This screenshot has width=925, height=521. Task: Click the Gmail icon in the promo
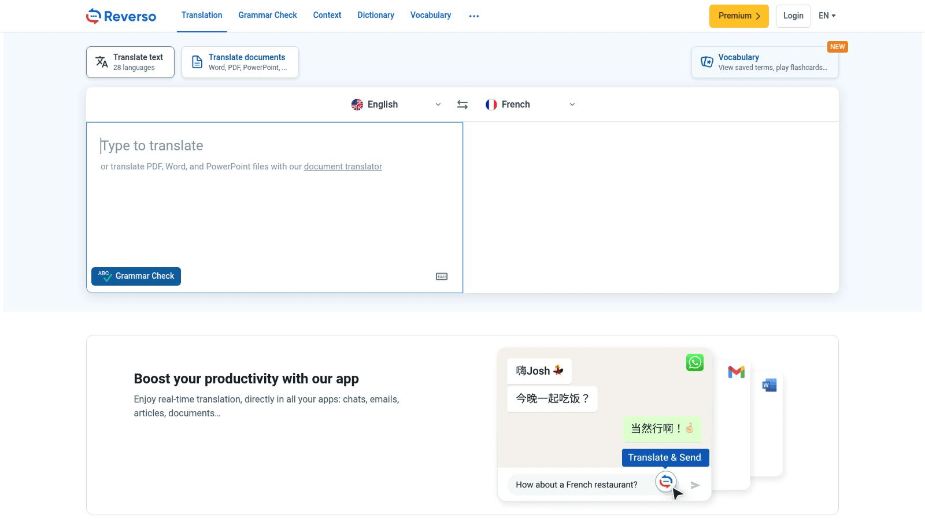tap(737, 372)
